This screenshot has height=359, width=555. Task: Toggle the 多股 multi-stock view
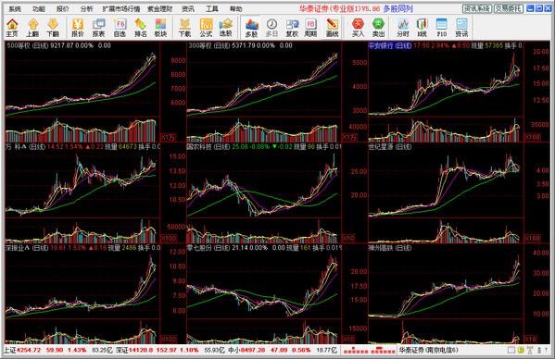[251, 28]
